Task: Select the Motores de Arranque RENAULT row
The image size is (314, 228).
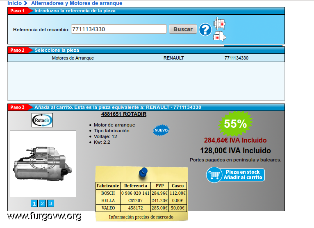Action: tap(146, 58)
